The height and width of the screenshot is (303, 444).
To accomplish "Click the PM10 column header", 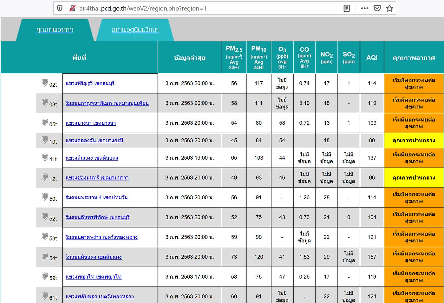I will (259, 57).
